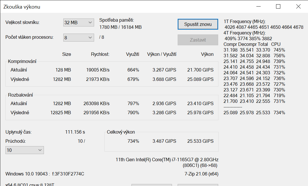Click the memory usage value 1780 MB / 16184 MB
Image resolution: width=308 pixels, height=186 pixels.
tap(120, 27)
